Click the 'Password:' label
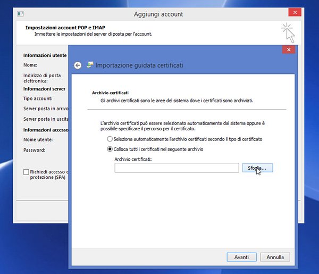Viewport: 319px width, 274px height. [x=34, y=150]
